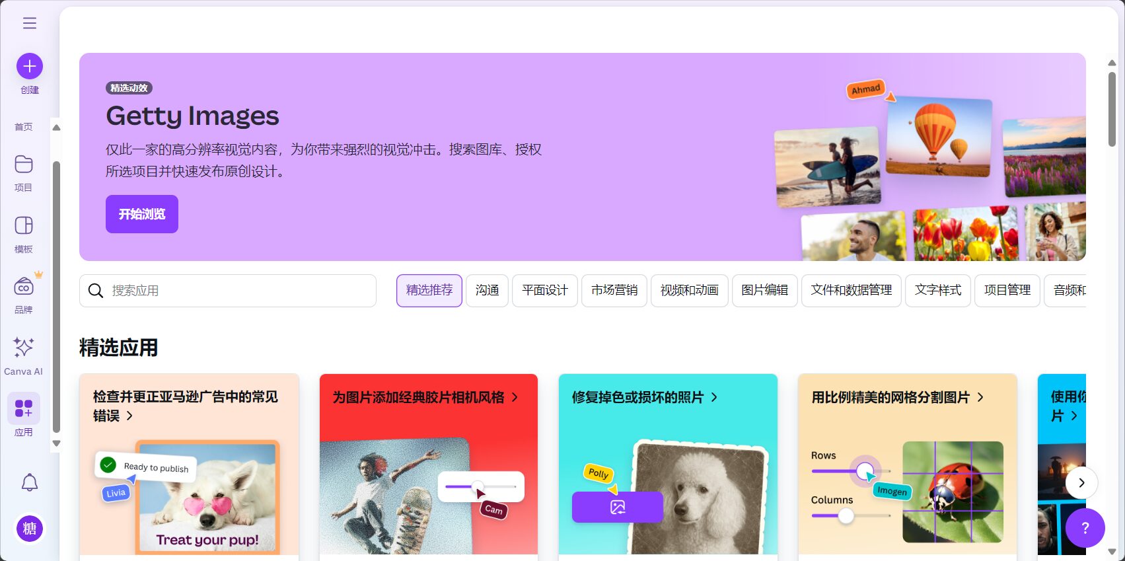Viewport: 1125px width, 561px height.
Task: Select the 项目管理 category tab
Action: point(1007,291)
